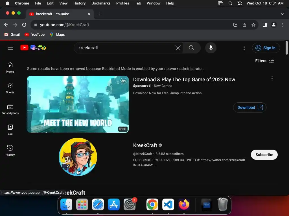Open the You section in the sidebar
The width and height of the screenshot is (289, 216).
10,130
